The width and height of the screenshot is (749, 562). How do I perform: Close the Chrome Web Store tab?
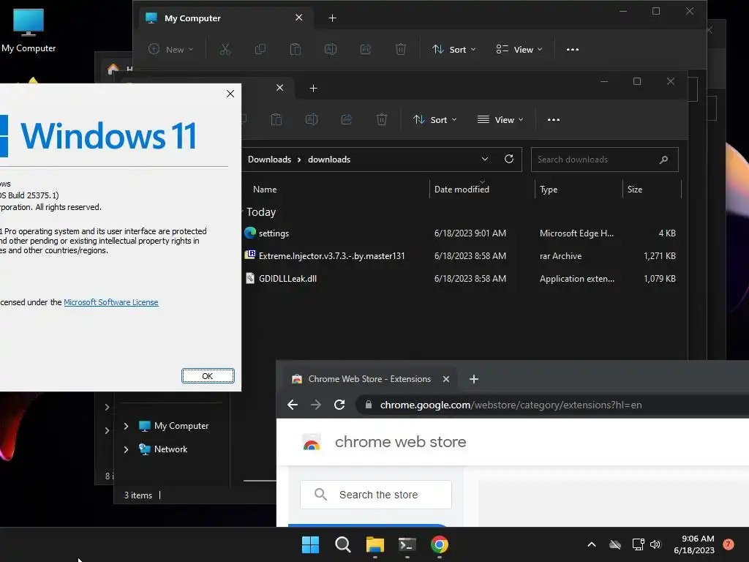(445, 379)
